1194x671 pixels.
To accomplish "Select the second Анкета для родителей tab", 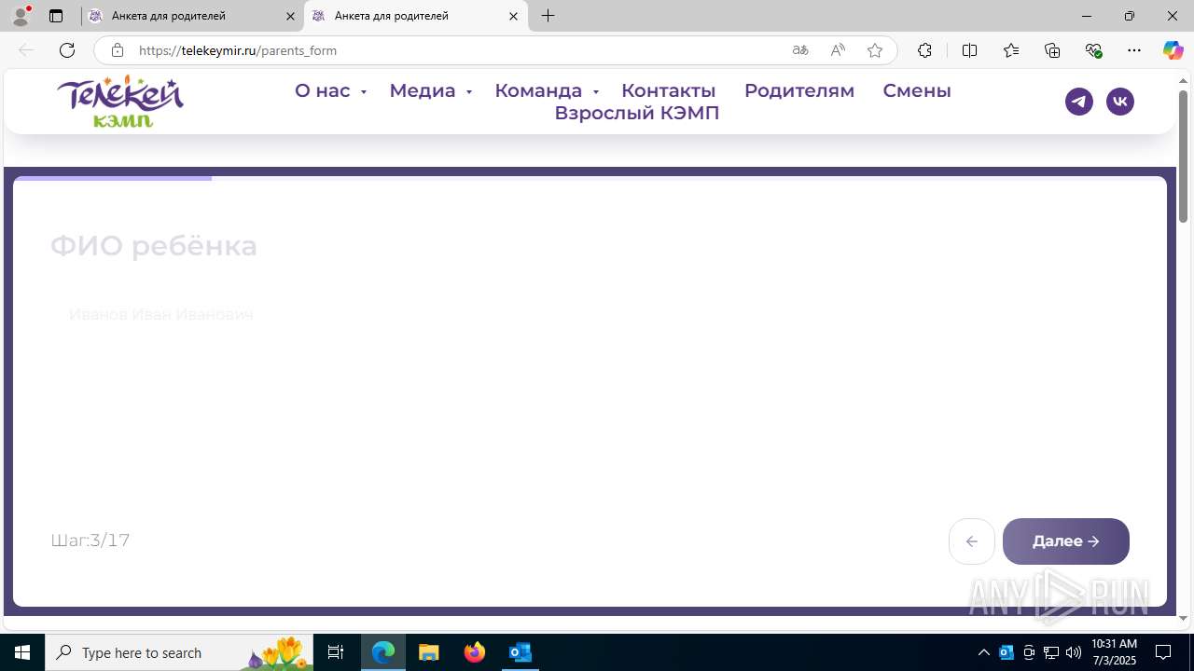I will [x=415, y=16].
